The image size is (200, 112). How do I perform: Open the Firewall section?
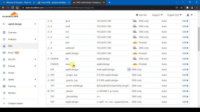click(12, 66)
